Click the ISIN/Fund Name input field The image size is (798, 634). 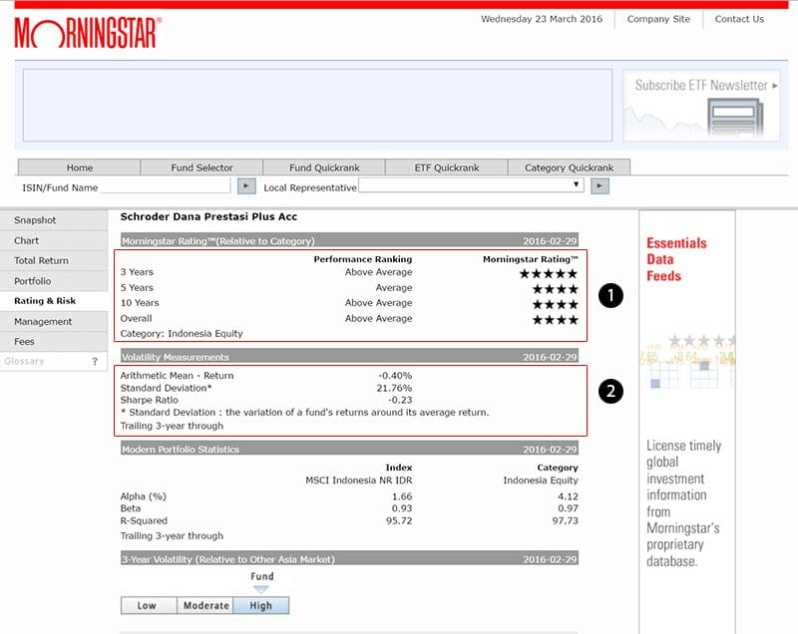pos(166,186)
